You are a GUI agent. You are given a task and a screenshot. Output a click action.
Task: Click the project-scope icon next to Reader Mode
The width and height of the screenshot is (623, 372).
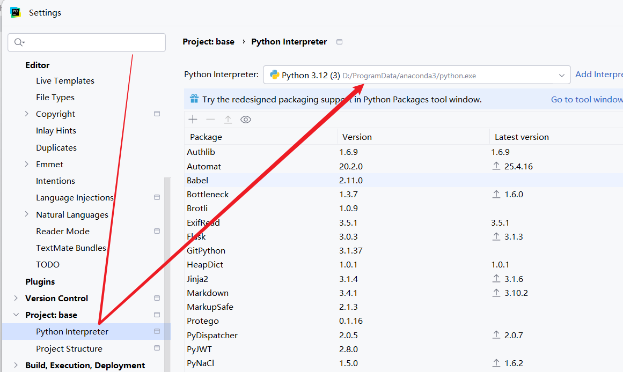[x=157, y=231]
